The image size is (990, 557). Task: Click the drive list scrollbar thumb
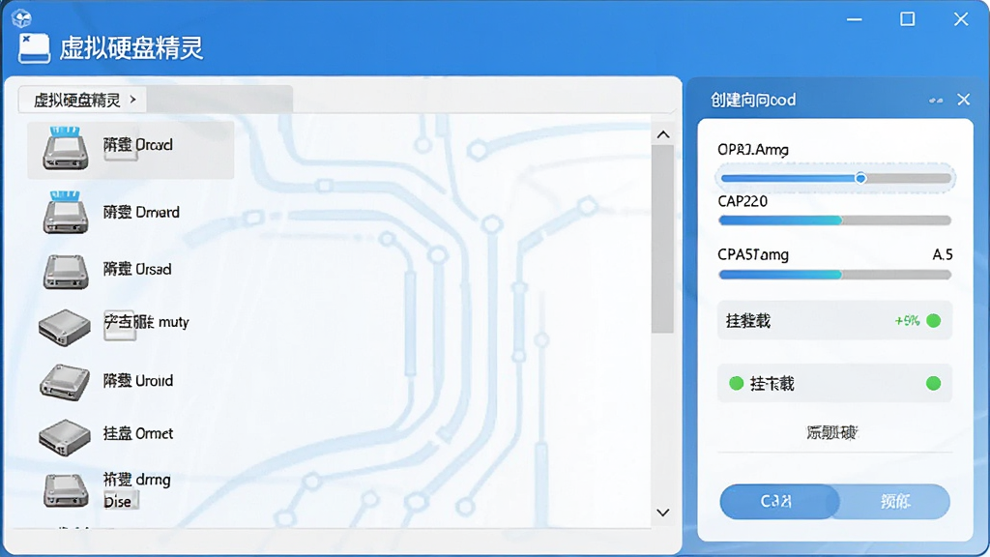pyautogui.click(x=663, y=239)
